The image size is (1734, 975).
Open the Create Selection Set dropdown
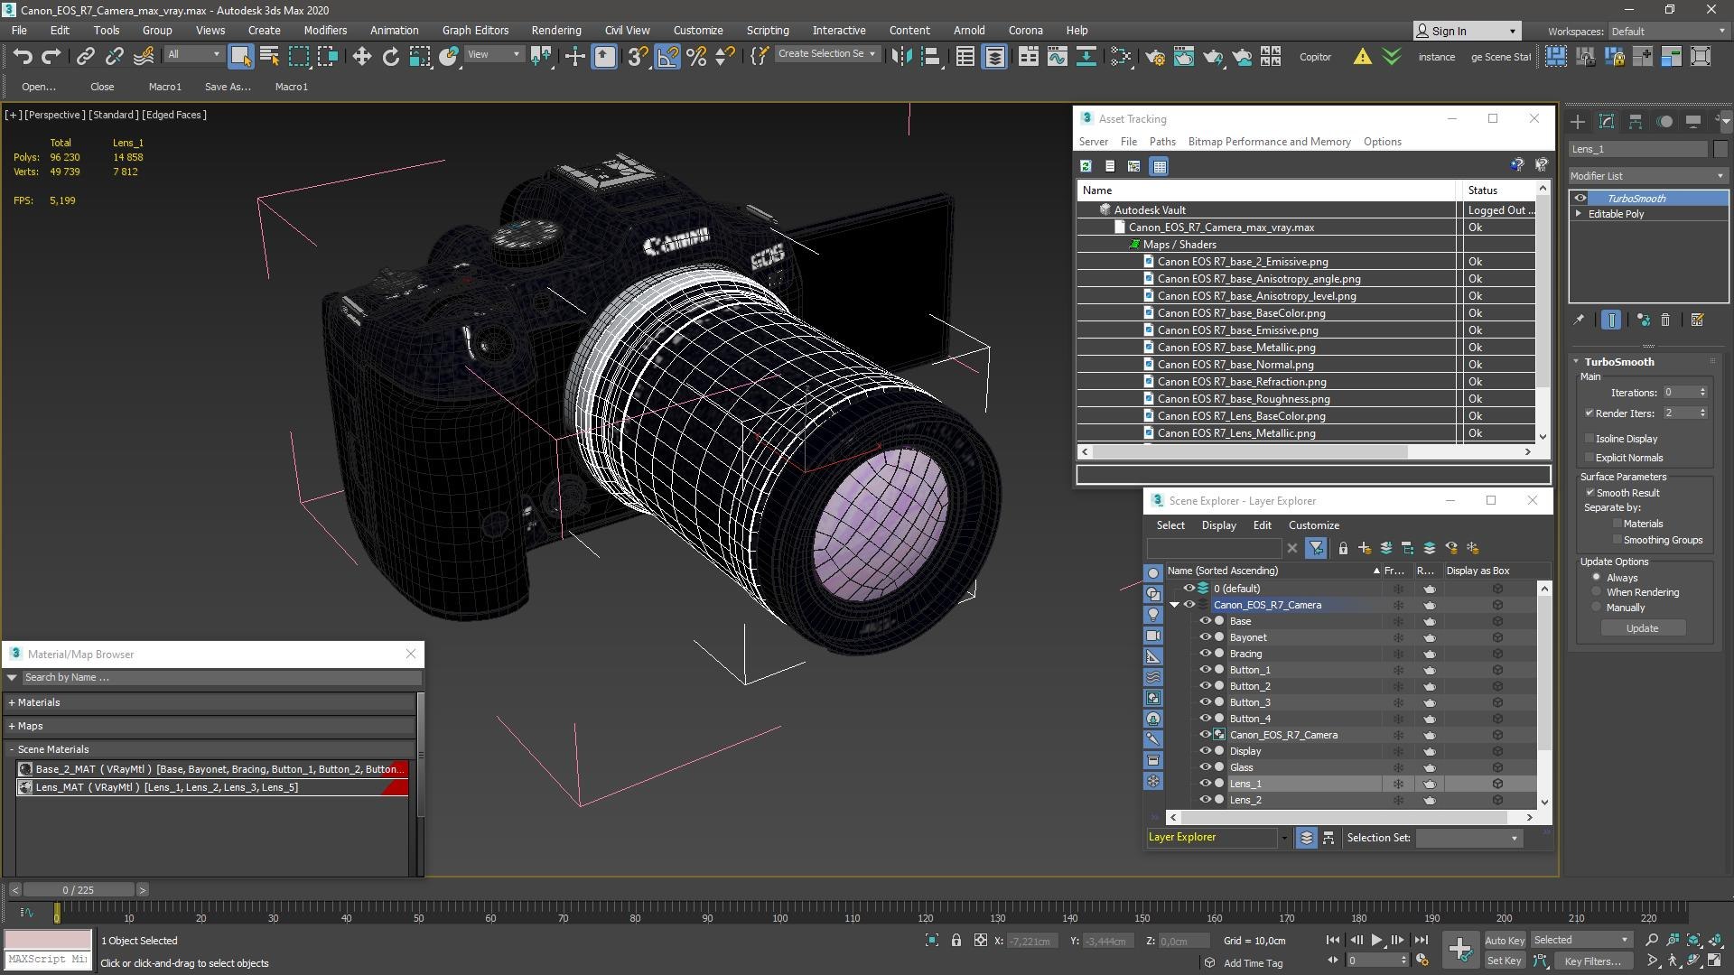coord(827,54)
